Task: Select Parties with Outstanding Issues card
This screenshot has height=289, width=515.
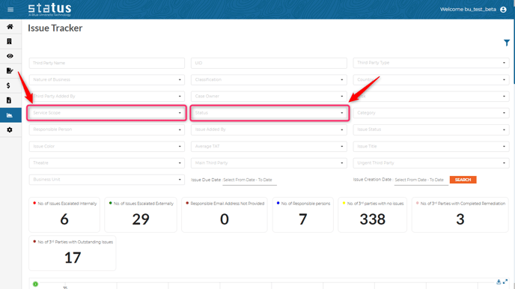Action: click(73, 253)
